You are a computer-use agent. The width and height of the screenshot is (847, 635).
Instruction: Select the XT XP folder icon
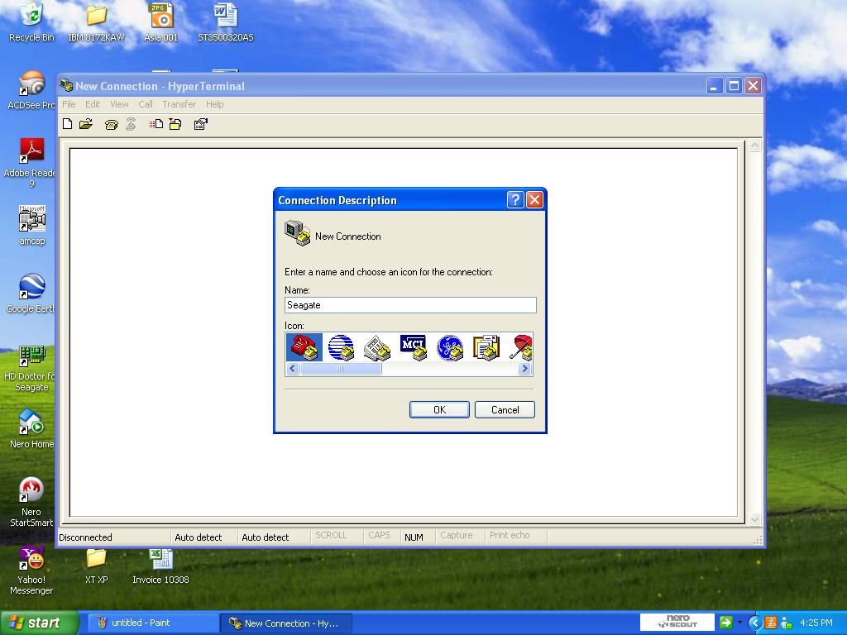tap(96, 566)
